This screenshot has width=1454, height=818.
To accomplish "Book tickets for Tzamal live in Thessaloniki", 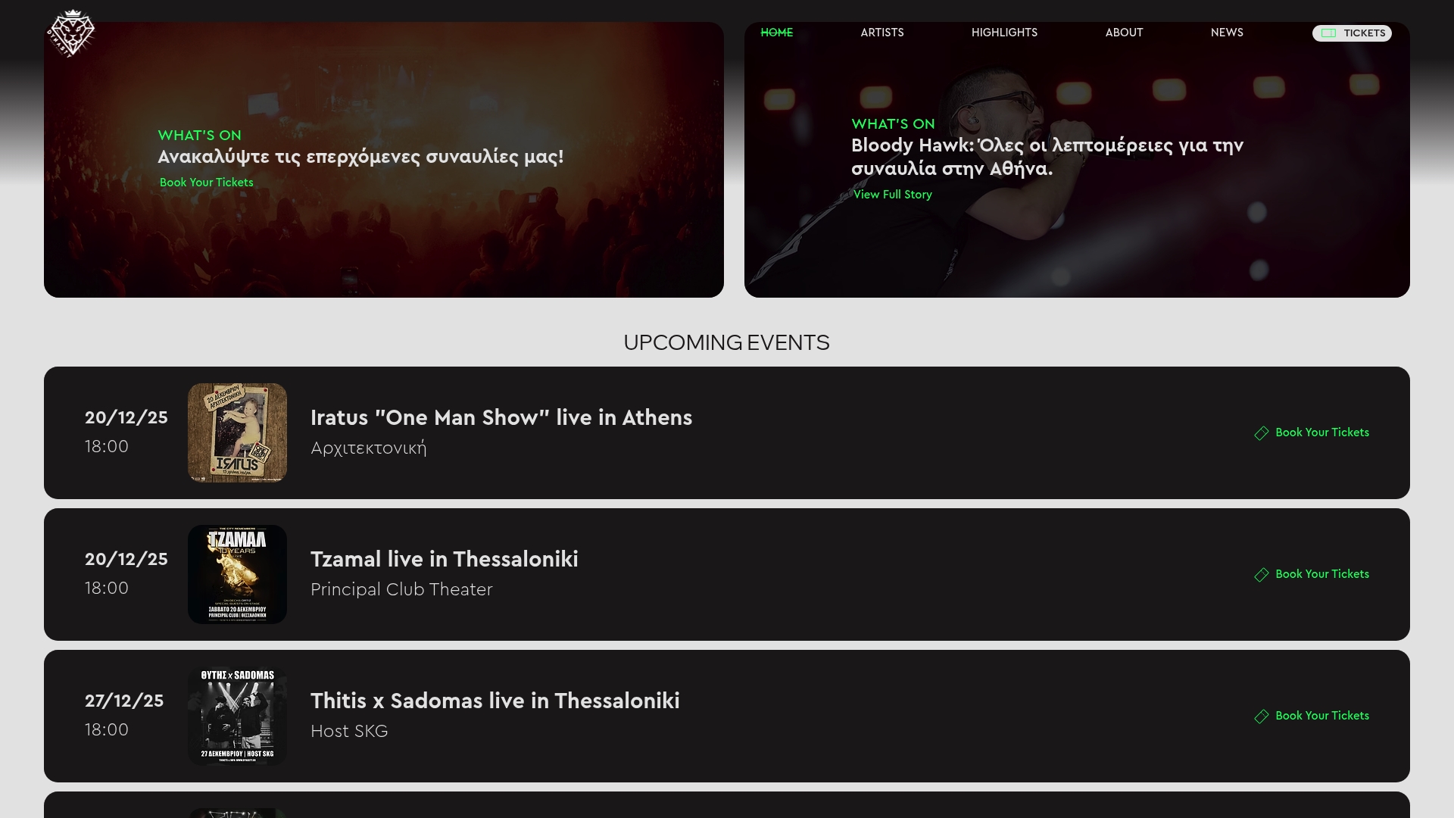I will click(1321, 574).
